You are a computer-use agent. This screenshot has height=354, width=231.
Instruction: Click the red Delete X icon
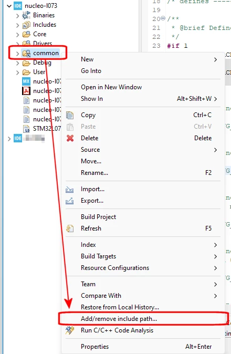pos(70,138)
